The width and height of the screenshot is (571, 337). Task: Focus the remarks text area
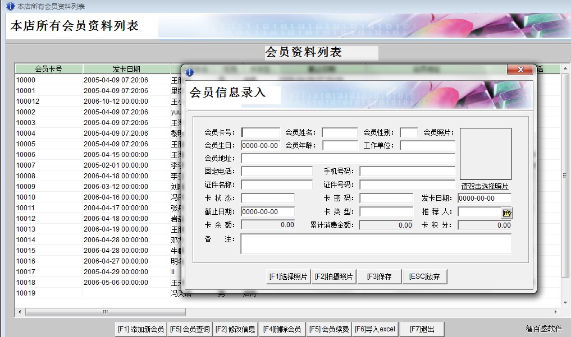click(376, 243)
